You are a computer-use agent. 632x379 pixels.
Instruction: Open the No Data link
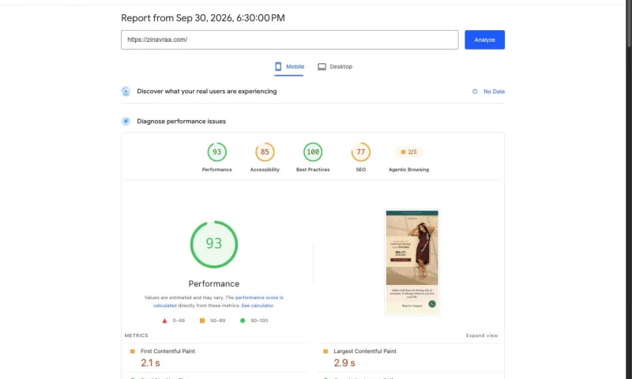coord(494,92)
